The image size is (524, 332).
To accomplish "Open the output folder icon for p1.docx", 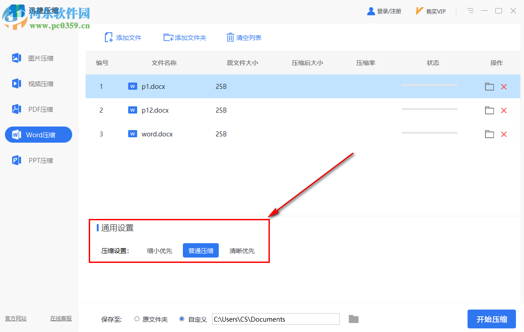I will [x=489, y=86].
